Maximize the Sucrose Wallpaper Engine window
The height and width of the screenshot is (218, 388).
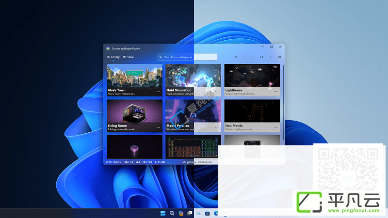pos(272,47)
